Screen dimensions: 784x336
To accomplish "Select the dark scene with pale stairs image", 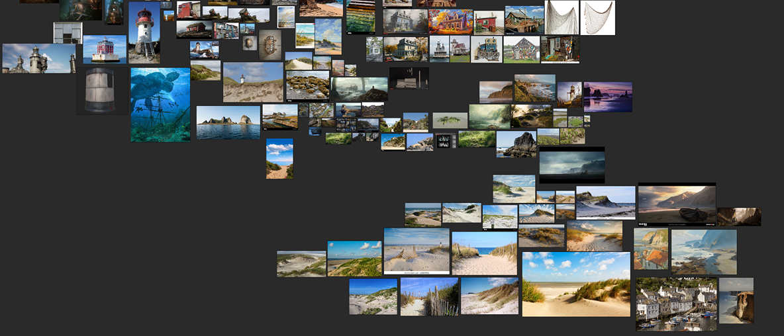I will click(x=409, y=79).
